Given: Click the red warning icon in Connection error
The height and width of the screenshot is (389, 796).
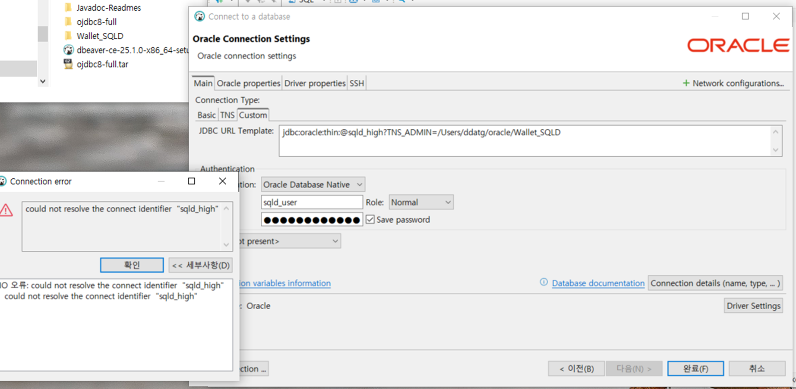Looking at the screenshot, I should point(6,210).
